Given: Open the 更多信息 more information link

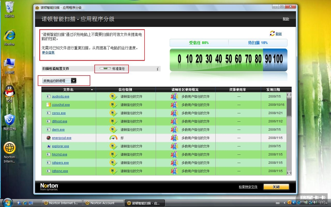Looking at the screenshot, I should (48, 53).
